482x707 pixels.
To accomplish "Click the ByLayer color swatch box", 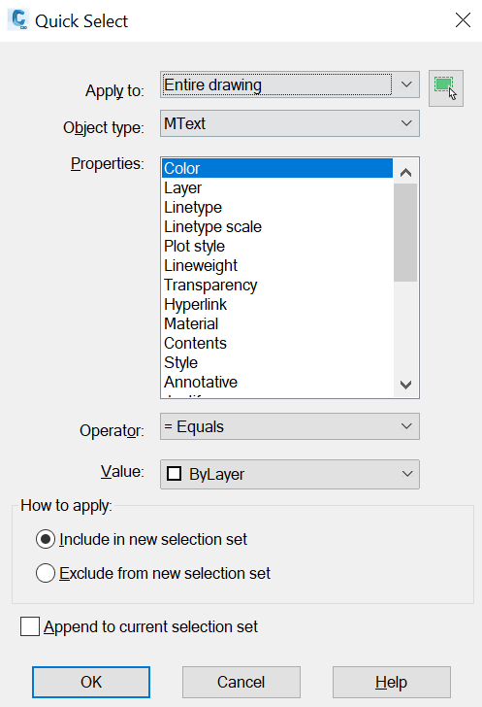I will point(174,474).
